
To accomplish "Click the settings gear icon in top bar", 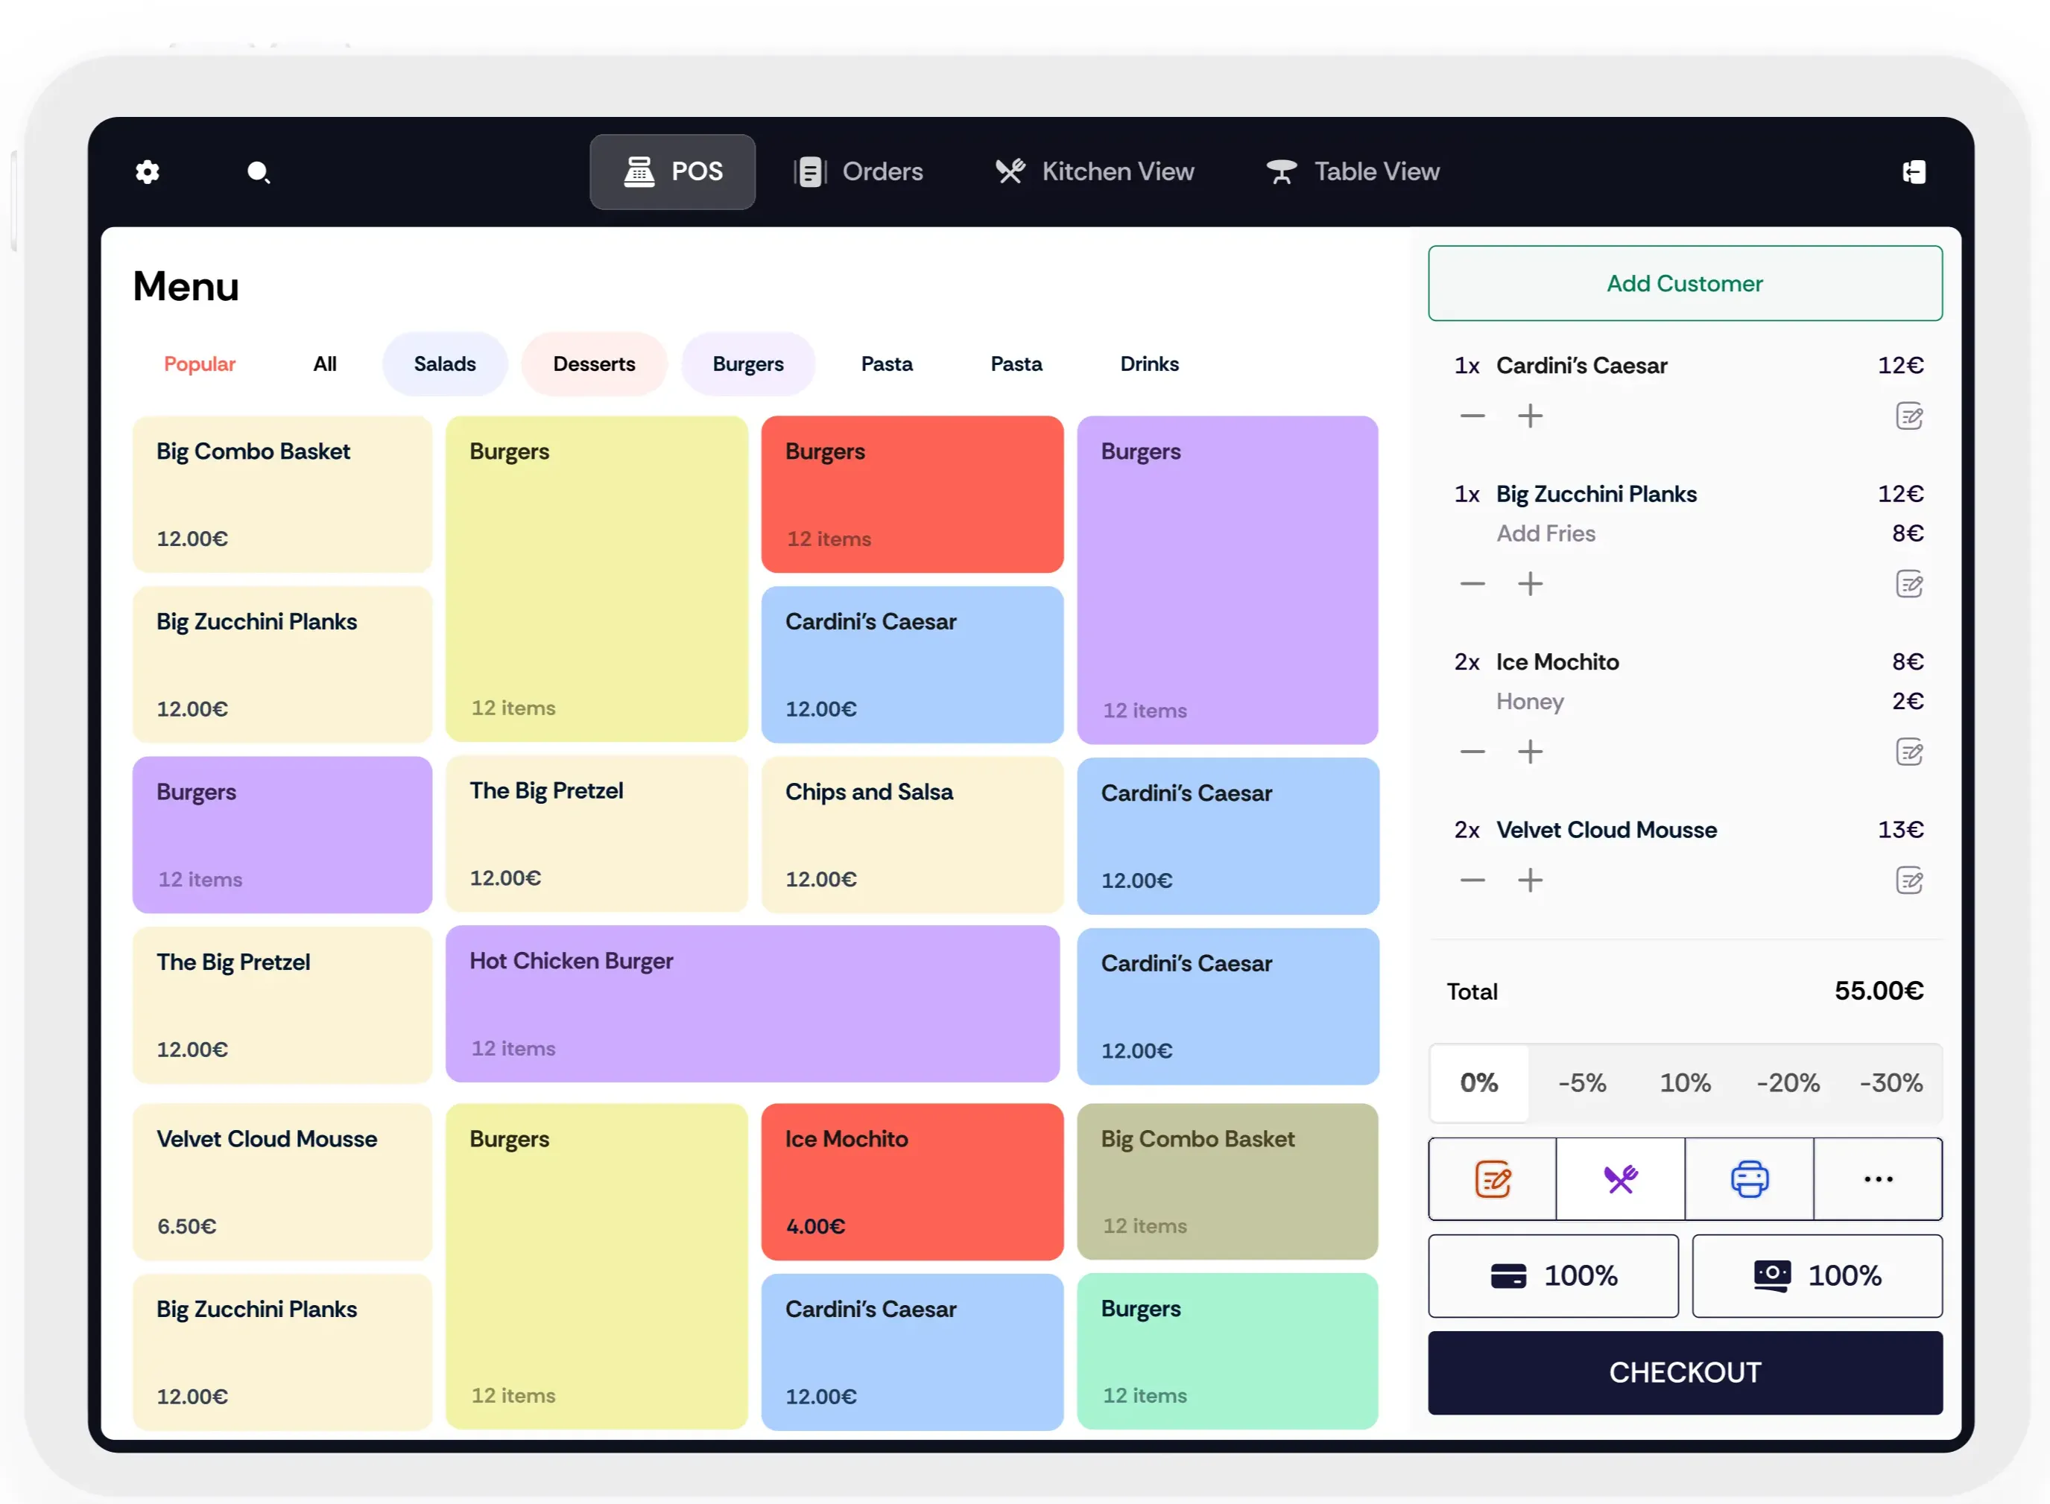I will [148, 172].
